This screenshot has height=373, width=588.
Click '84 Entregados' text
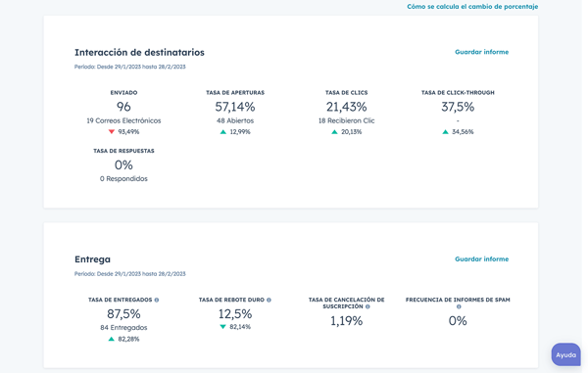point(123,328)
